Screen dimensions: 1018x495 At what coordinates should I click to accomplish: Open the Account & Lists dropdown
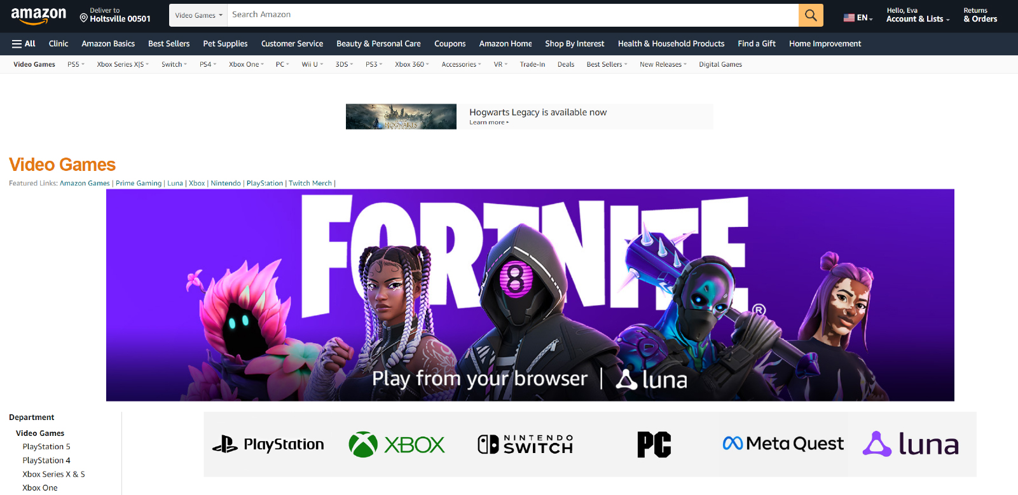click(918, 15)
